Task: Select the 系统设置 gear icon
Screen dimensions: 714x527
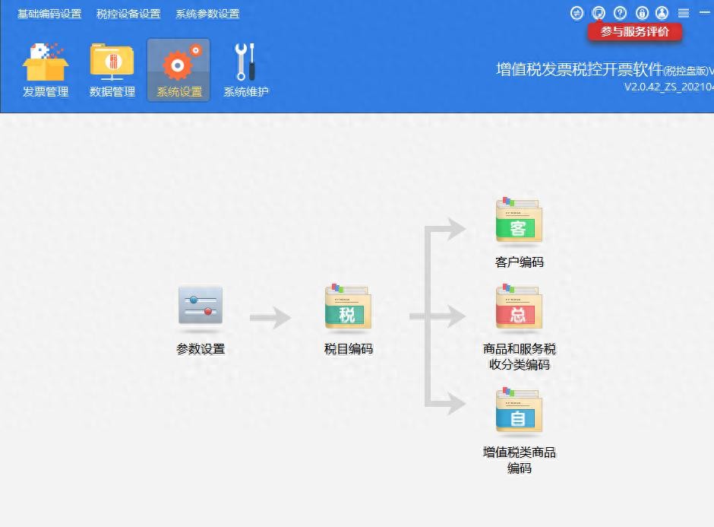Action: coord(178,70)
